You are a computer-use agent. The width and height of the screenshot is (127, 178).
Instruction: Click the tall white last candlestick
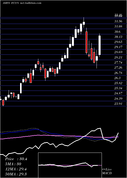100,45
